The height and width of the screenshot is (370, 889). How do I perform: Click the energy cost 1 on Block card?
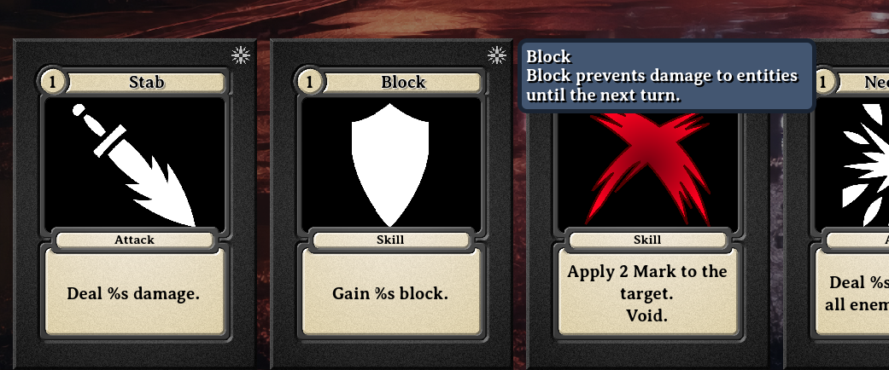309,82
